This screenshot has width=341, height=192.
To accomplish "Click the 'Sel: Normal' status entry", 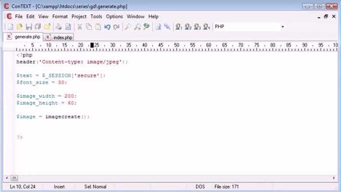I will click(x=95, y=187).
